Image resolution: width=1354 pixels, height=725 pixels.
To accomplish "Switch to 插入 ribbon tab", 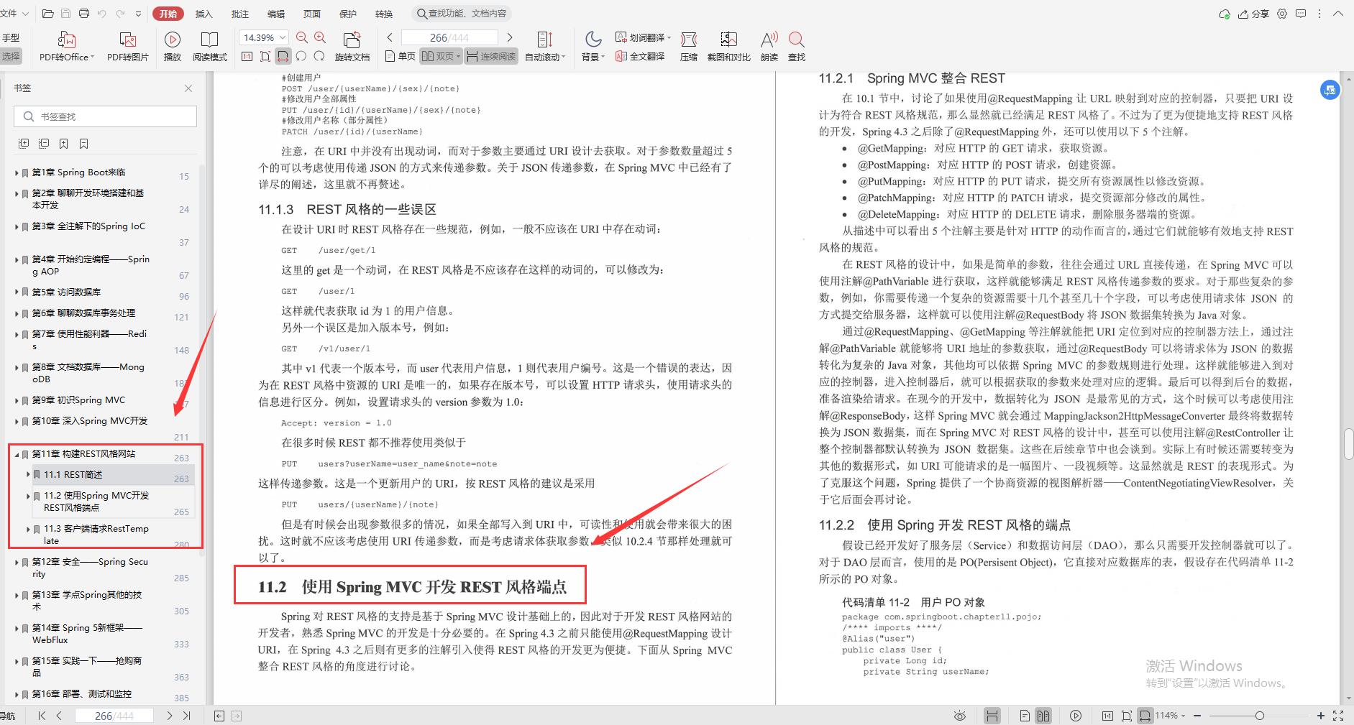I will 204,14.
